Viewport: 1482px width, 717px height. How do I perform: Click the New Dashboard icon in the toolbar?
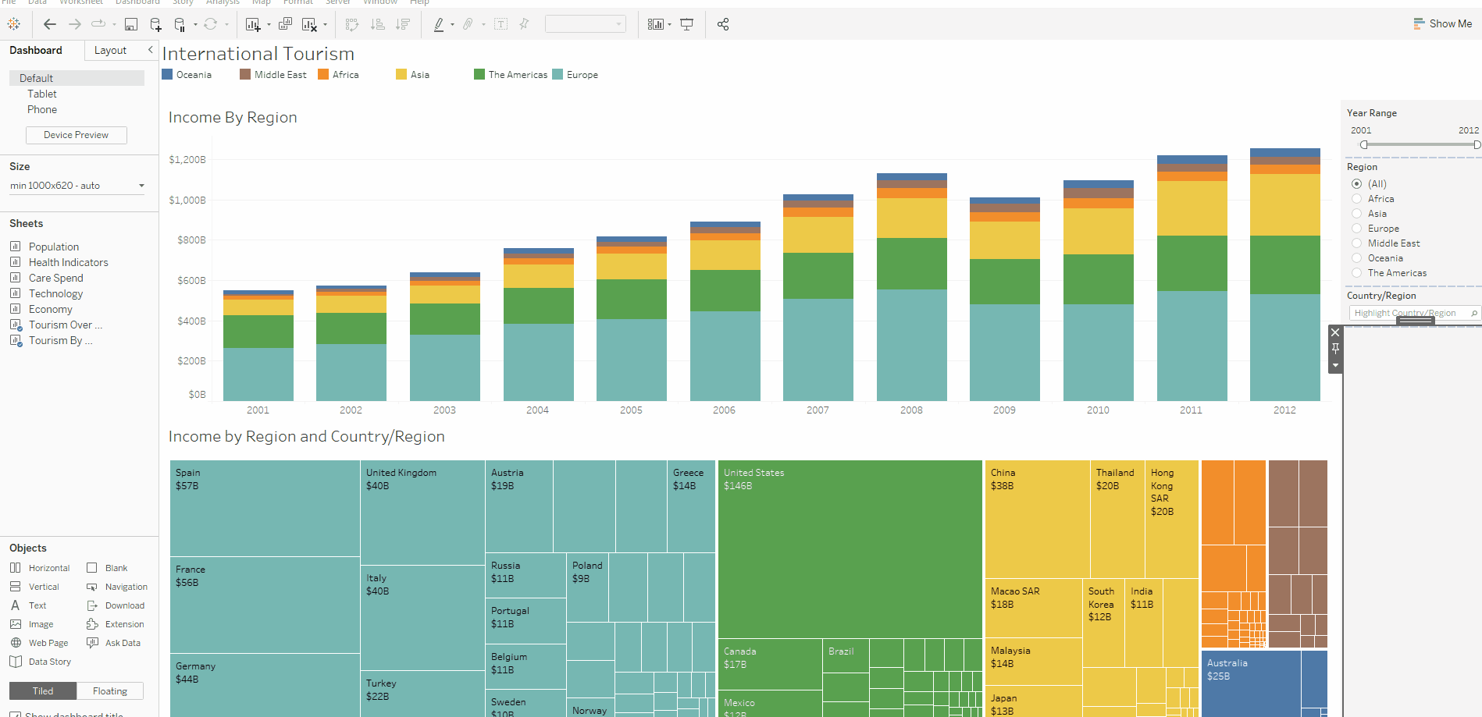click(x=285, y=24)
